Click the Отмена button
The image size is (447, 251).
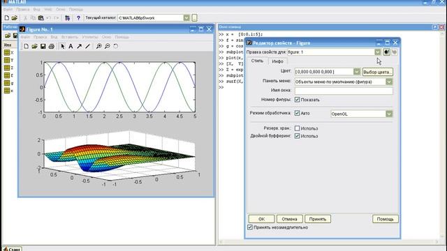tap(289, 219)
